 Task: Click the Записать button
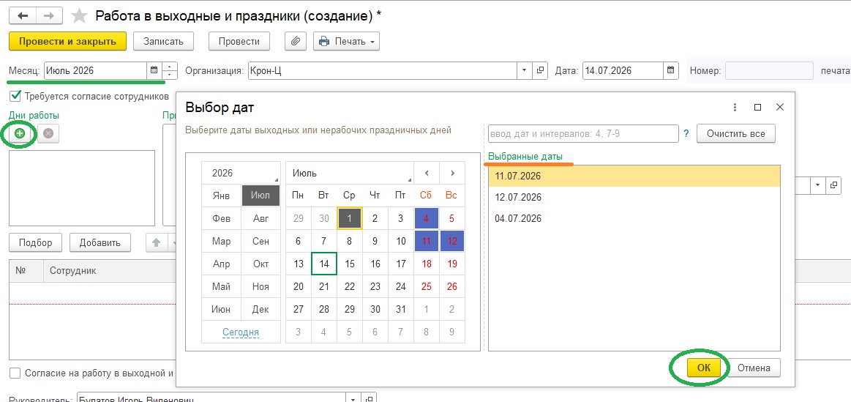(x=163, y=41)
